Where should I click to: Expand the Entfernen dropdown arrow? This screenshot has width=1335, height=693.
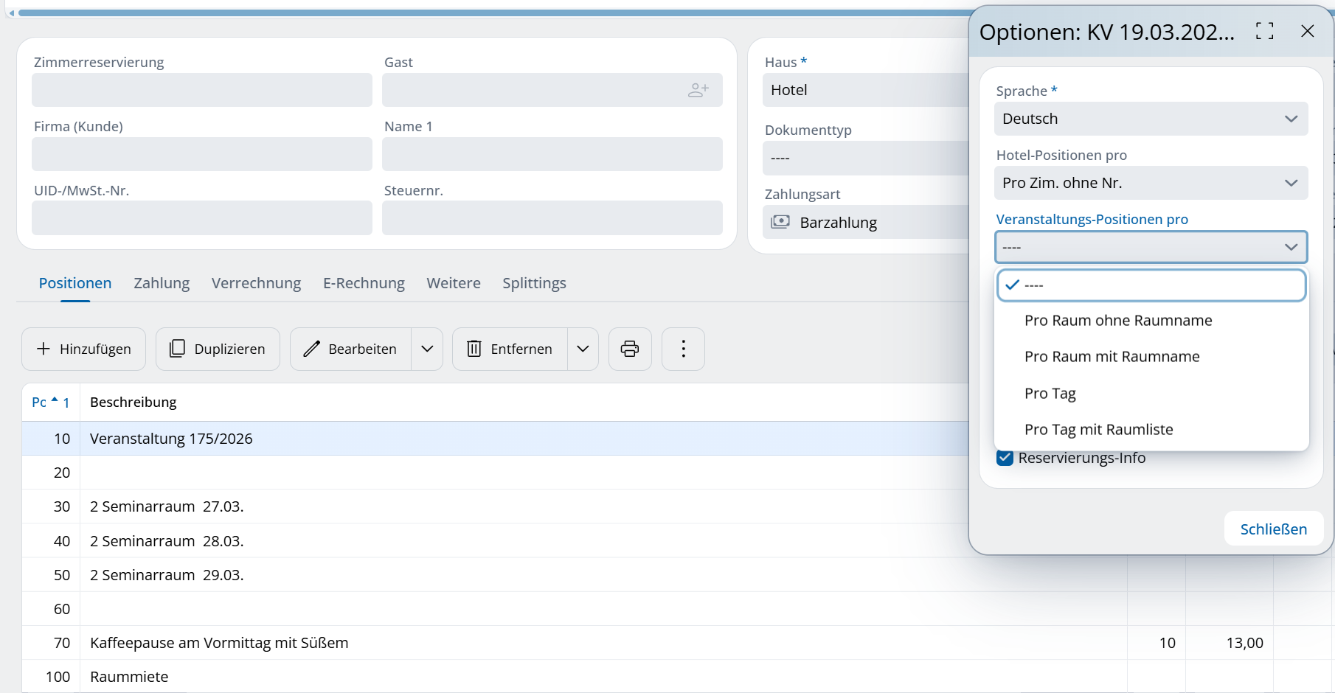click(583, 349)
